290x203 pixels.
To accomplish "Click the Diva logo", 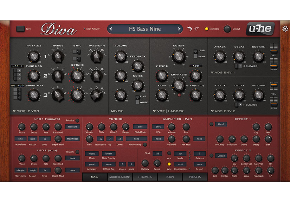I will pyautogui.click(x=58, y=29).
